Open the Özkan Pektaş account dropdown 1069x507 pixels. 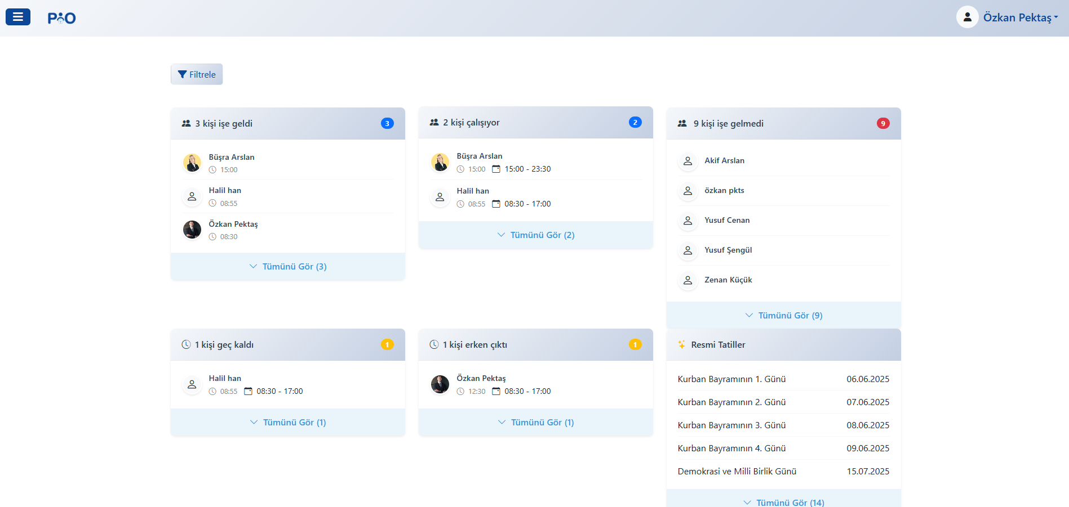click(1020, 17)
